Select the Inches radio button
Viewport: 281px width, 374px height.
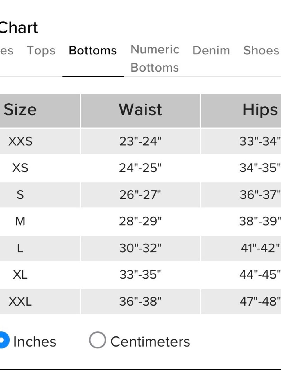tap(3, 340)
